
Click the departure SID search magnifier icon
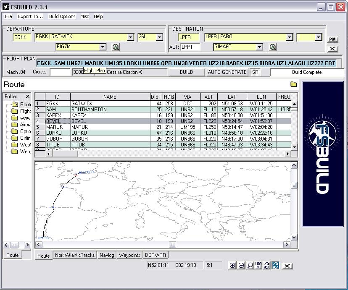(x=116, y=47)
